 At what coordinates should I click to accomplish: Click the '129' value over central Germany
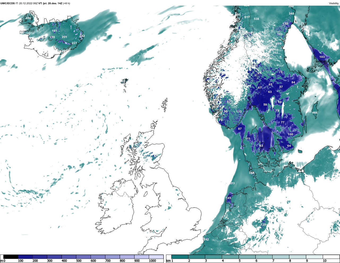pos(263,225)
